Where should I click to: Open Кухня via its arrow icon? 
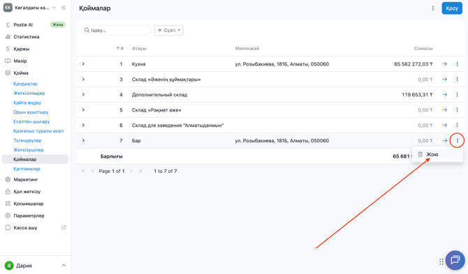tap(445, 64)
